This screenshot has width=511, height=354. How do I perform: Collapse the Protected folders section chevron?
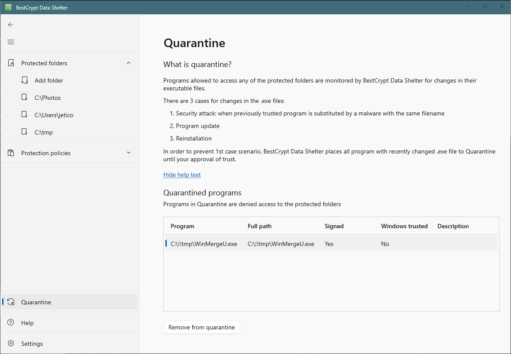point(129,63)
